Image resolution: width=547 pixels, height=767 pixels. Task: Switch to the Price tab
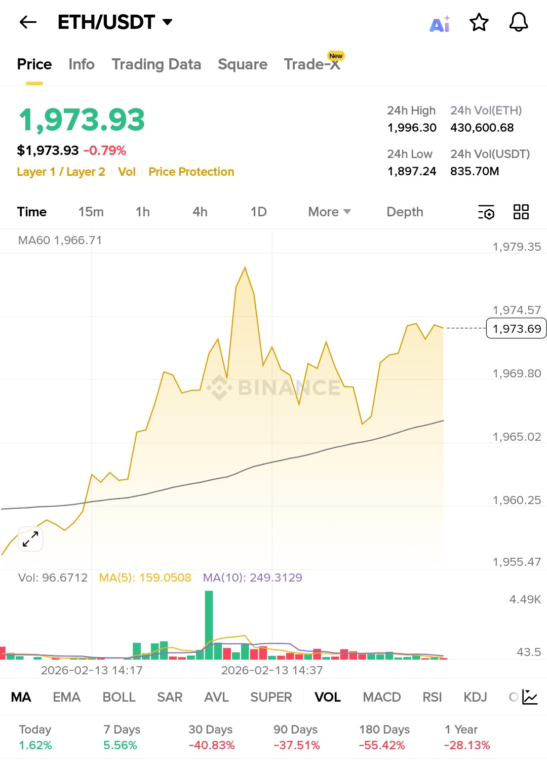(x=34, y=64)
